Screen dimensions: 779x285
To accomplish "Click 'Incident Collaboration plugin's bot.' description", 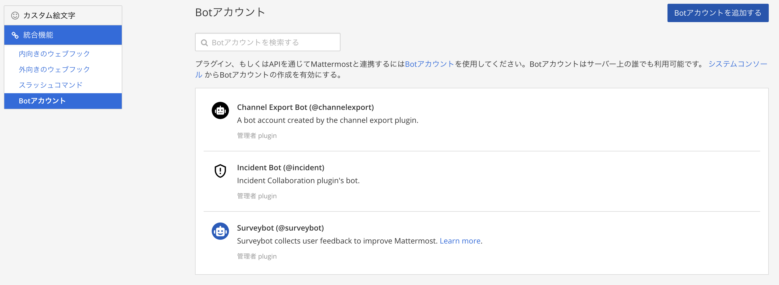I will pos(298,181).
